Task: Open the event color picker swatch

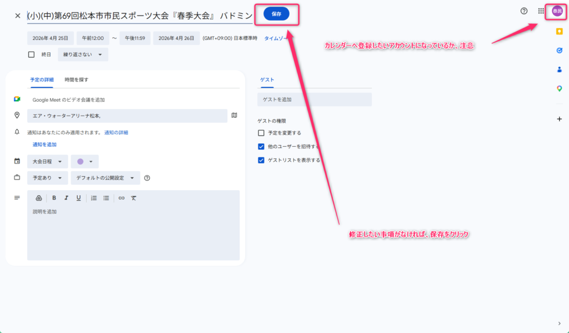Action: click(x=84, y=161)
